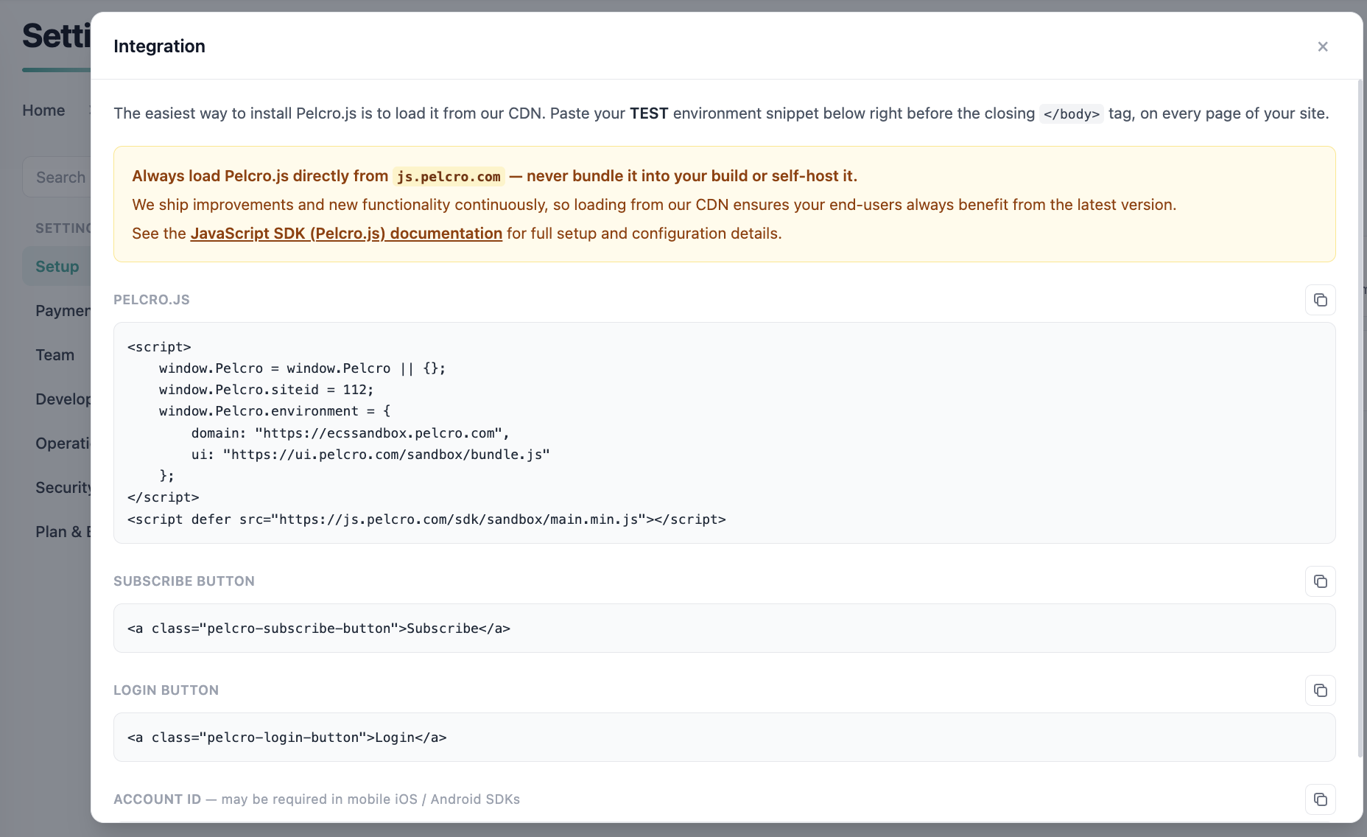Click the ecssandbox.pelcro.com domain line
Image resolution: width=1367 pixels, height=837 pixels.
(350, 433)
